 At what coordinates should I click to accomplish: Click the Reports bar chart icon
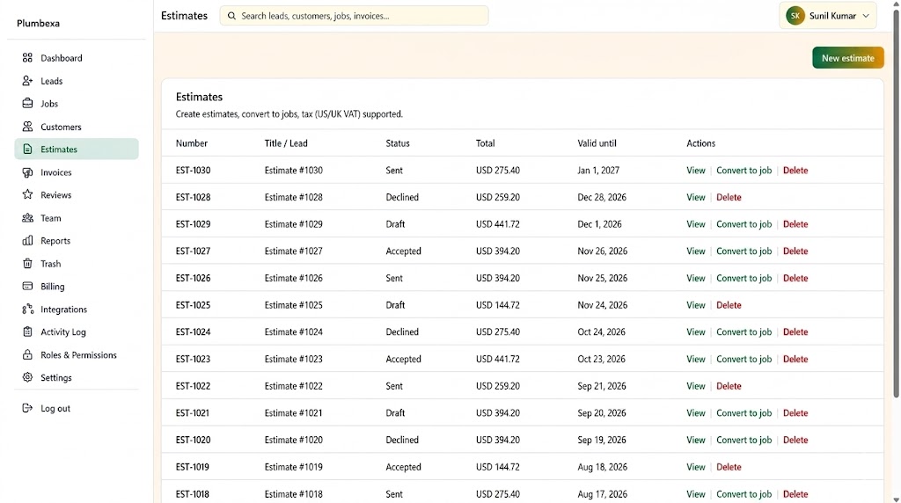(27, 241)
